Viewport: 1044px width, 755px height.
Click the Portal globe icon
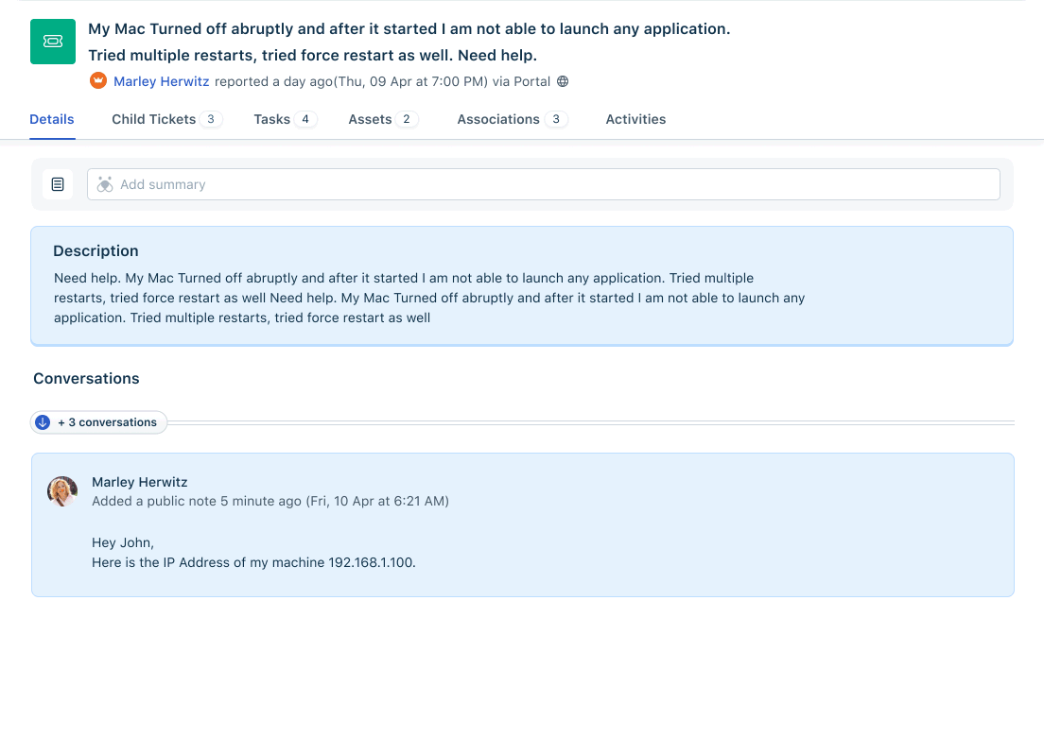[562, 81]
